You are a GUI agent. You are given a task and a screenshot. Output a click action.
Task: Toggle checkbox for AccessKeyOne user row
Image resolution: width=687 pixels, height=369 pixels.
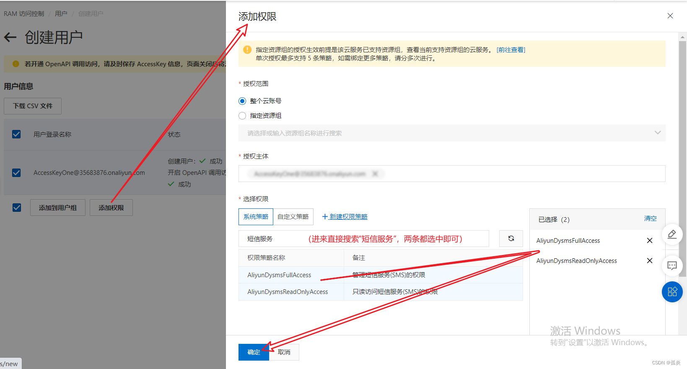(x=16, y=173)
